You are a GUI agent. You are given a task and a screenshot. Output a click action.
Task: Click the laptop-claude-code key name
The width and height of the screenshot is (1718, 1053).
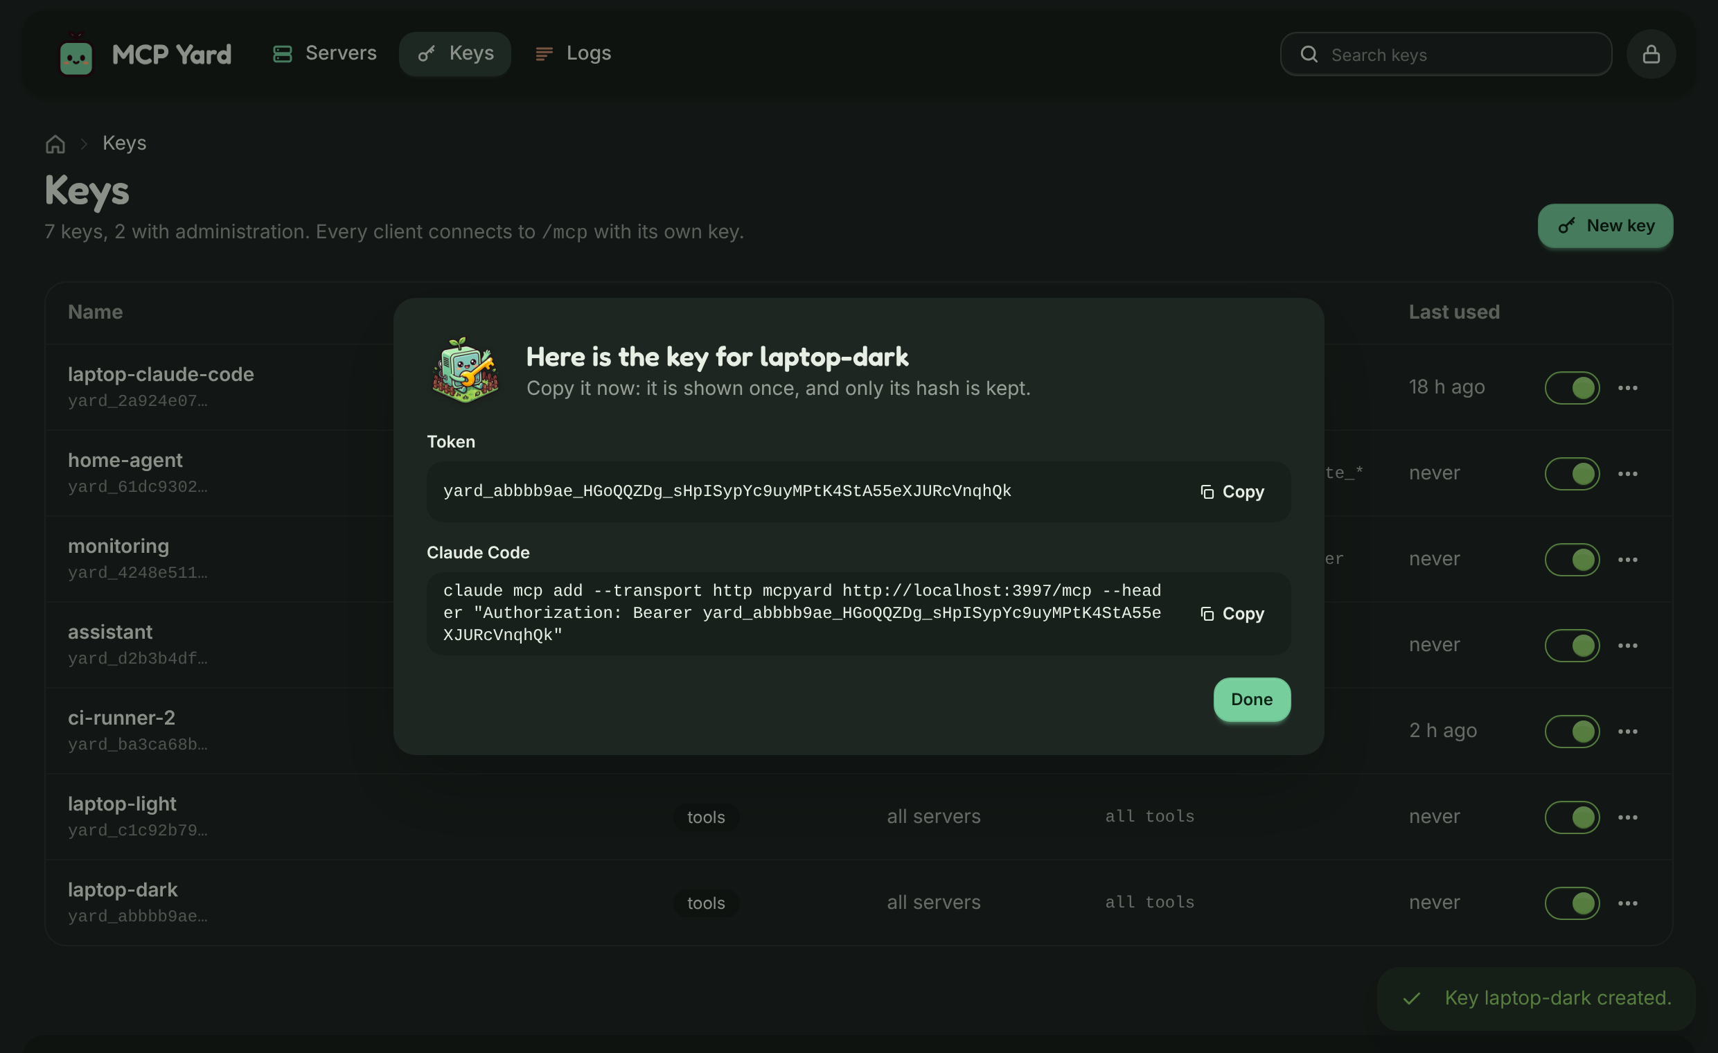[x=160, y=374]
